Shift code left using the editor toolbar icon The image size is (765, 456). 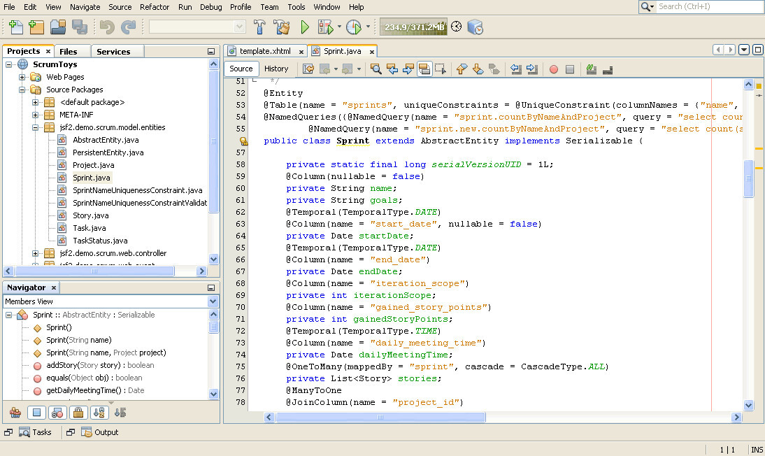click(x=517, y=69)
